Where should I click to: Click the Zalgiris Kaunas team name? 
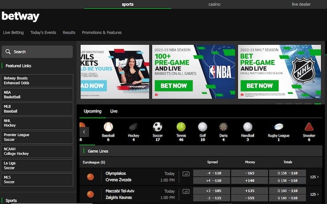(119, 197)
